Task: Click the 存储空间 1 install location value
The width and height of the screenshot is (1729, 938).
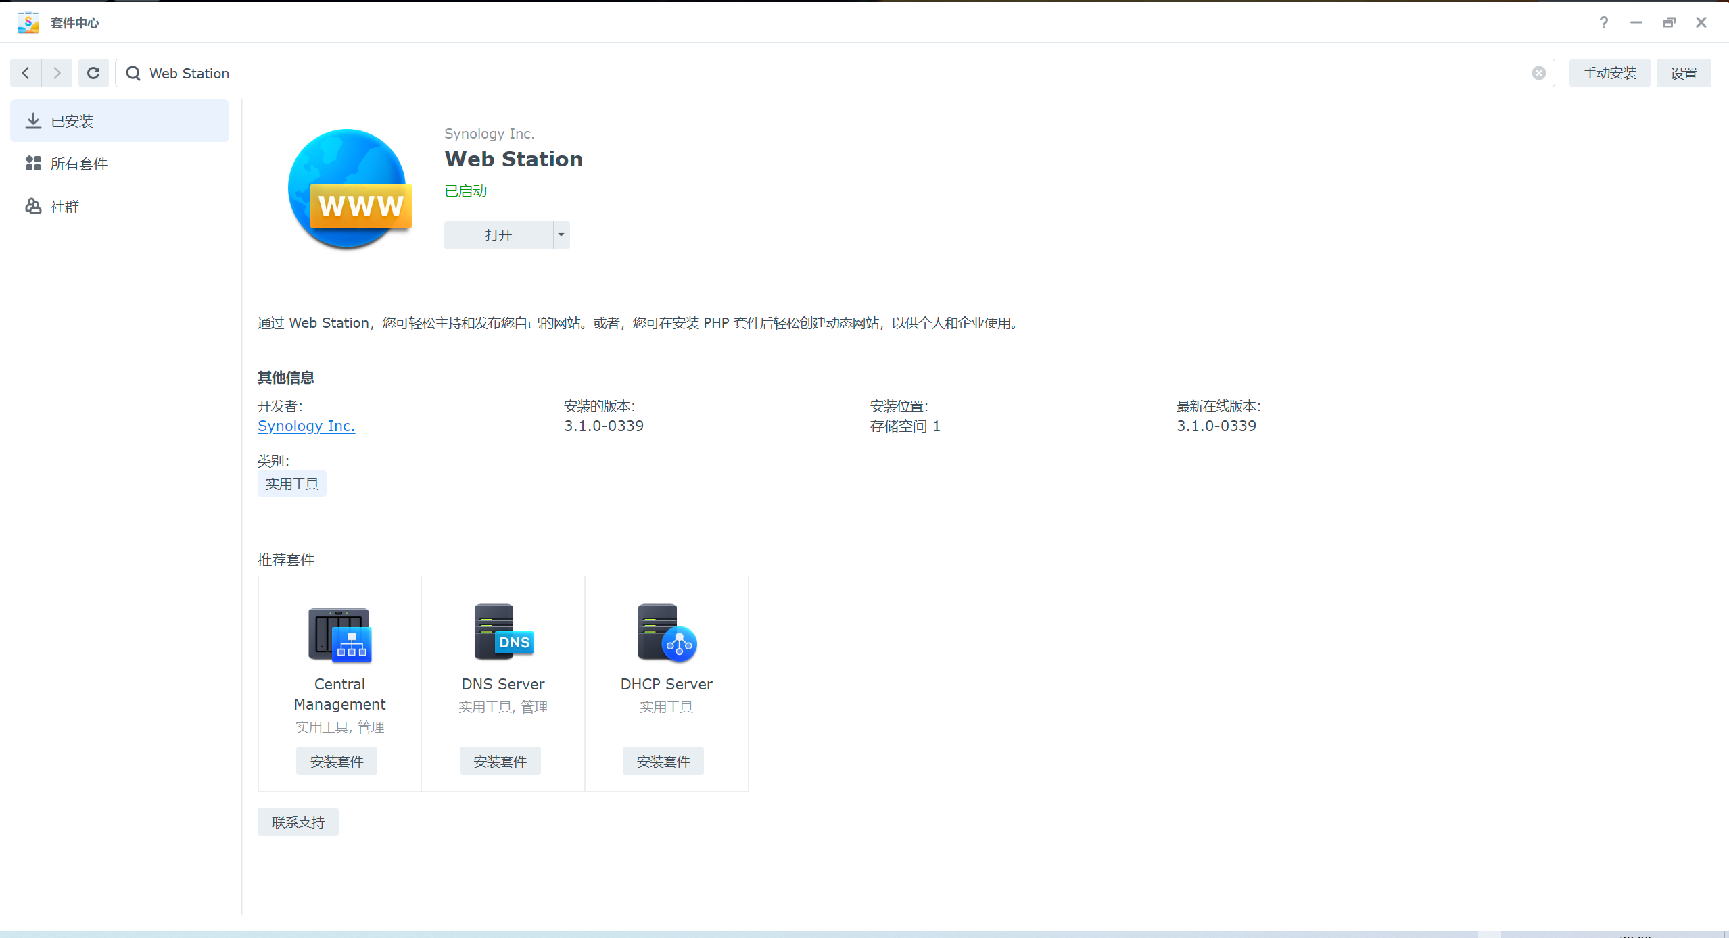Action: coord(905,426)
